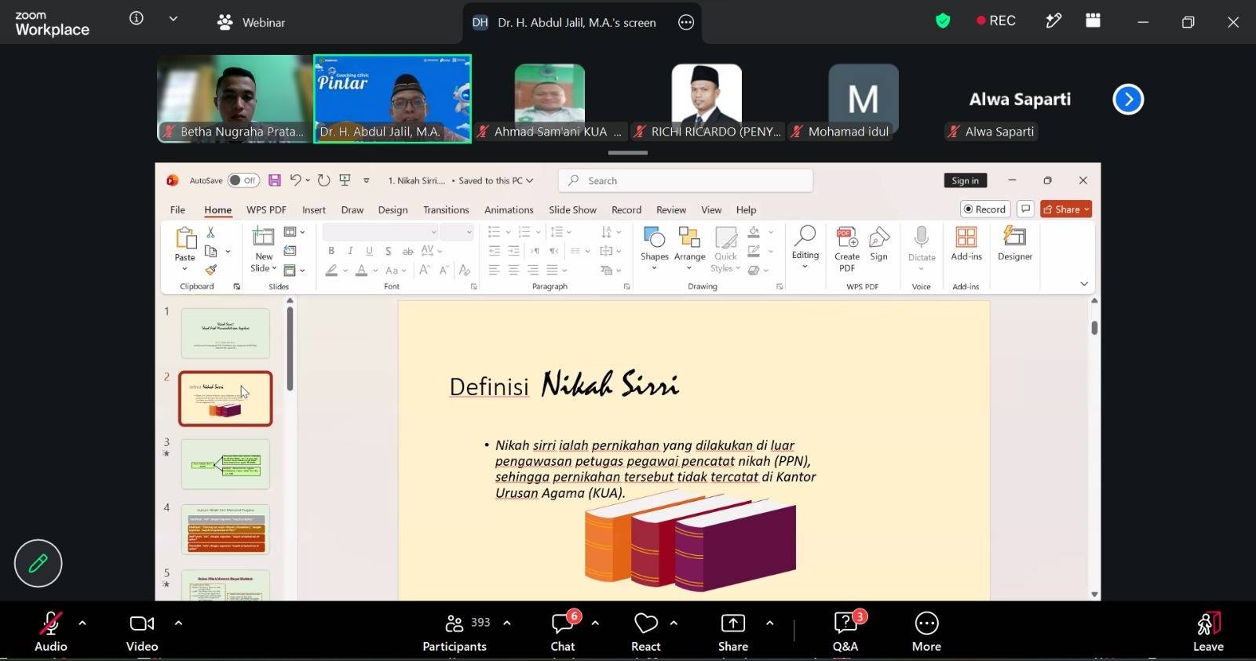Mute or unmute the Audio microphone
Image resolution: width=1256 pixels, height=661 pixels.
coord(50,631)
